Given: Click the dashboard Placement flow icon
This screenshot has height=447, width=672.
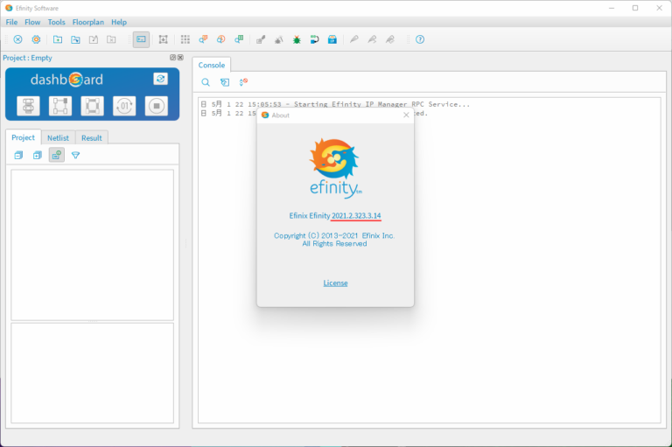Looking at the screenshot, I should pos(60,106).
